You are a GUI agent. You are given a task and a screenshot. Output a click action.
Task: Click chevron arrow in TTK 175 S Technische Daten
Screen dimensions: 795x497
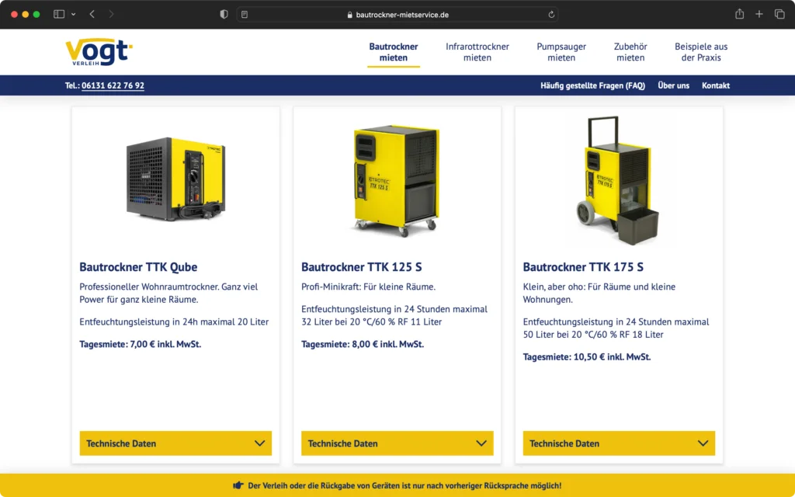tap(703, 443)
